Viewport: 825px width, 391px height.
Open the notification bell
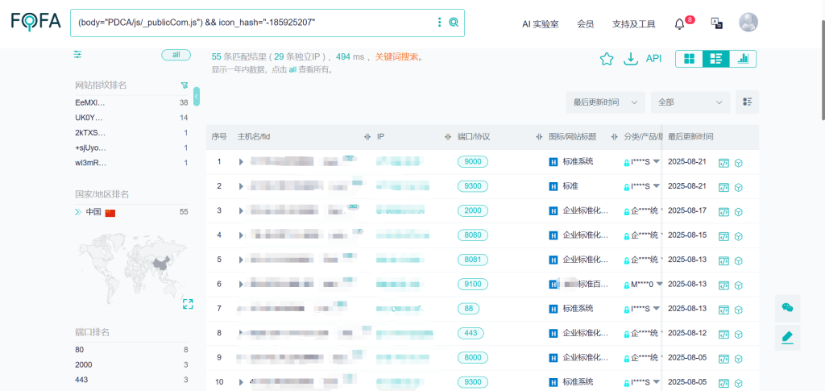(x=679, y=23)
